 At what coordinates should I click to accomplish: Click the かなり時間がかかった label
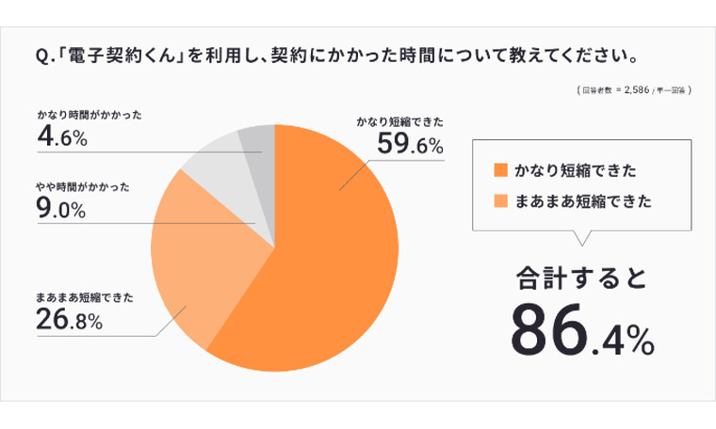(x=89, y=115)
